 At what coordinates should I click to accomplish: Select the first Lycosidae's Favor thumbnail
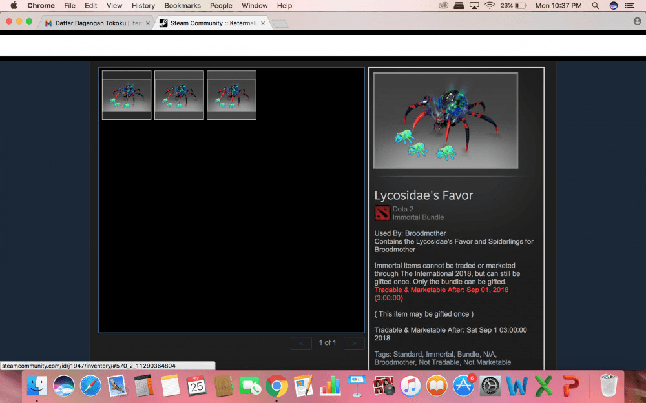pos(127,95)
